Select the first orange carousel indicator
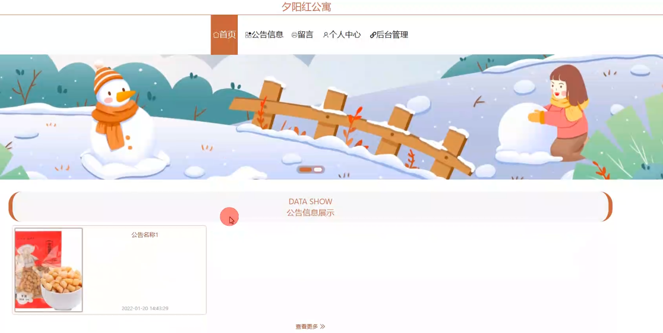The width and height of the screenshot is (663, 333). click(x=305, y=169)
